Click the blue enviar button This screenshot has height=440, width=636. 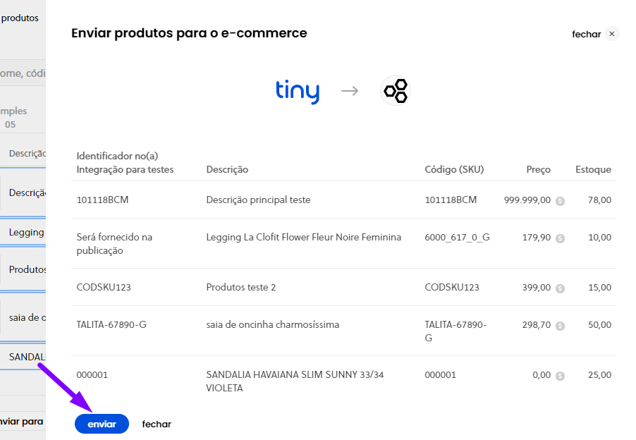point(102,424)
